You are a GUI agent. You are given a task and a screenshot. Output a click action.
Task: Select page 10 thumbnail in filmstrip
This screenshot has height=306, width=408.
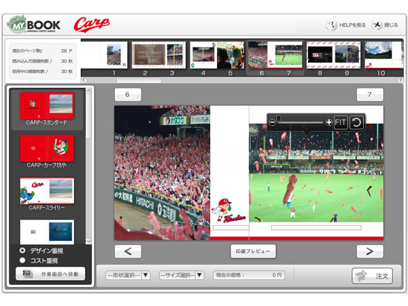[x=384, y=55]
